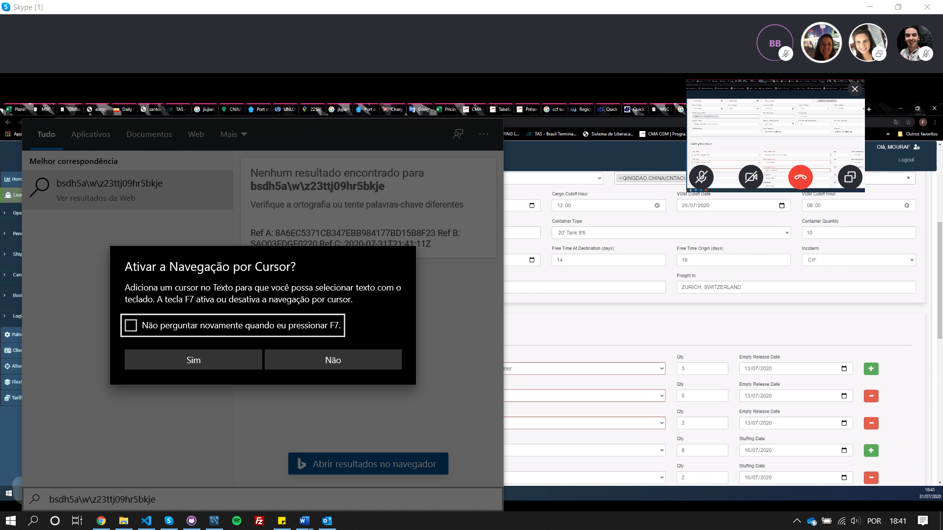The height and width of the screenshot is (530, 943).
Task: Click green plus button on first Qty row
Action: click(871, 369)
